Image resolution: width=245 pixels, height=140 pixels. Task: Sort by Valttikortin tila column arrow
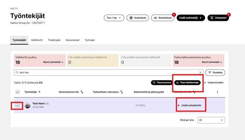click(194, 92)
